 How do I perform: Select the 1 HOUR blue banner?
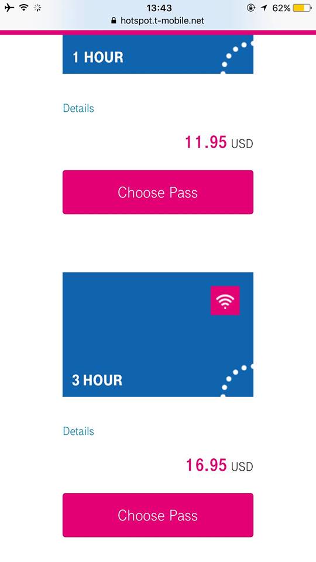158,54
